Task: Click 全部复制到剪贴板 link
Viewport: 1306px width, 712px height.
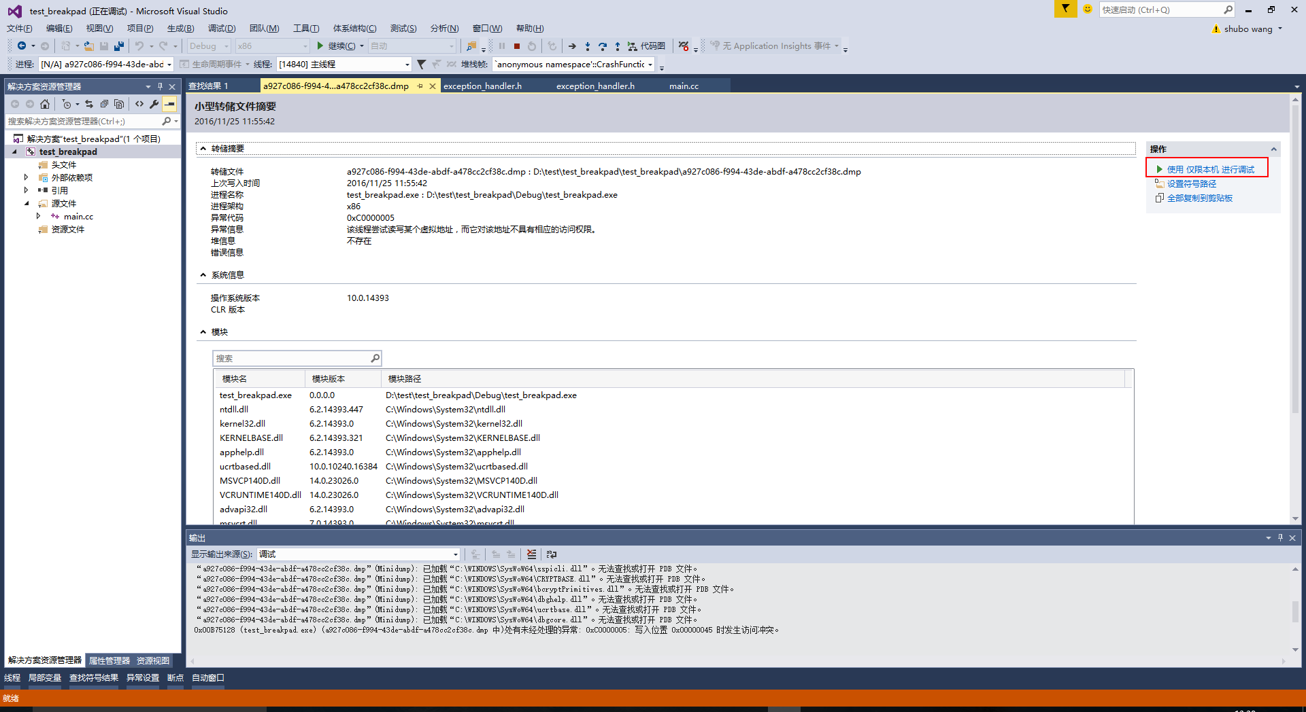Action: (x=1200, y=198)
